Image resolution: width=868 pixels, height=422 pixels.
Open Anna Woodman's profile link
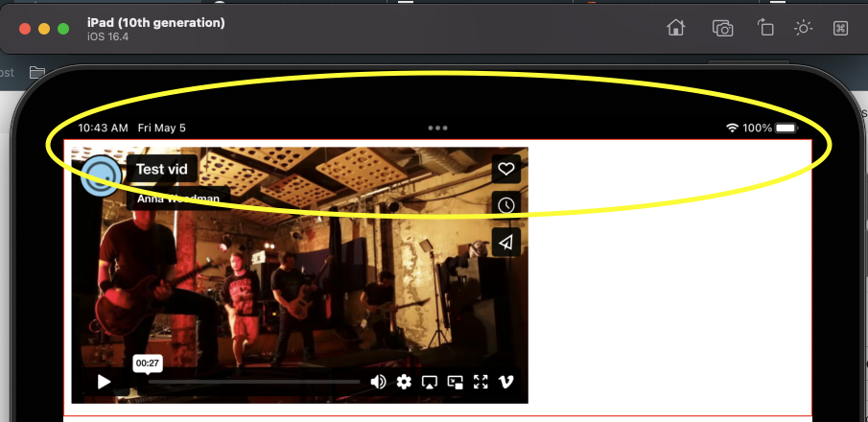(x=177, y=199)
